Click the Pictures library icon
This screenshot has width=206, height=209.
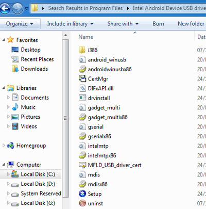click(x=15, y=117)
